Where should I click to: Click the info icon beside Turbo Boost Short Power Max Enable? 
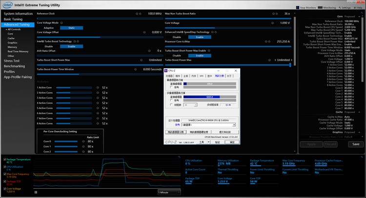point(209,51)
